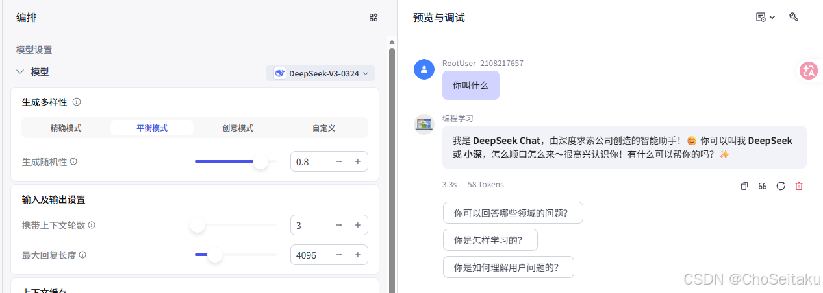The width and height of the screenshot is (823, 293).
Task: Click the 模型设置 section label
Action: click(x=34, y=50)
